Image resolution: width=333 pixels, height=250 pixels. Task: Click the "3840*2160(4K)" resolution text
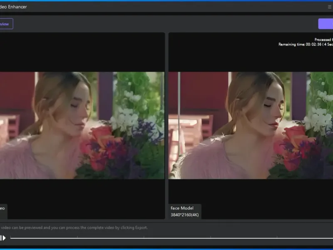tap(184, 215)
